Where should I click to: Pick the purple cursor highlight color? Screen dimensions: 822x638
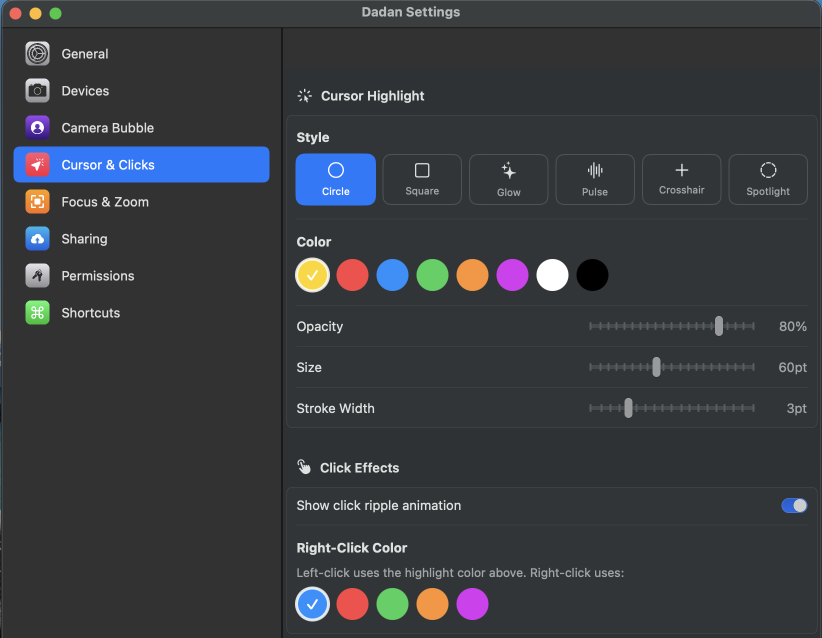(512, 275)
